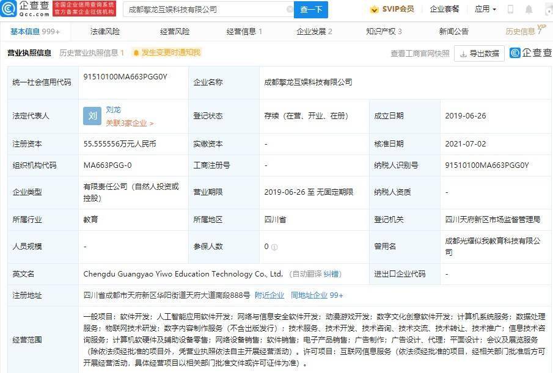Open notifications bell icon
The image size is (553, 373).
pyautogui.click(x=529, y=10)
